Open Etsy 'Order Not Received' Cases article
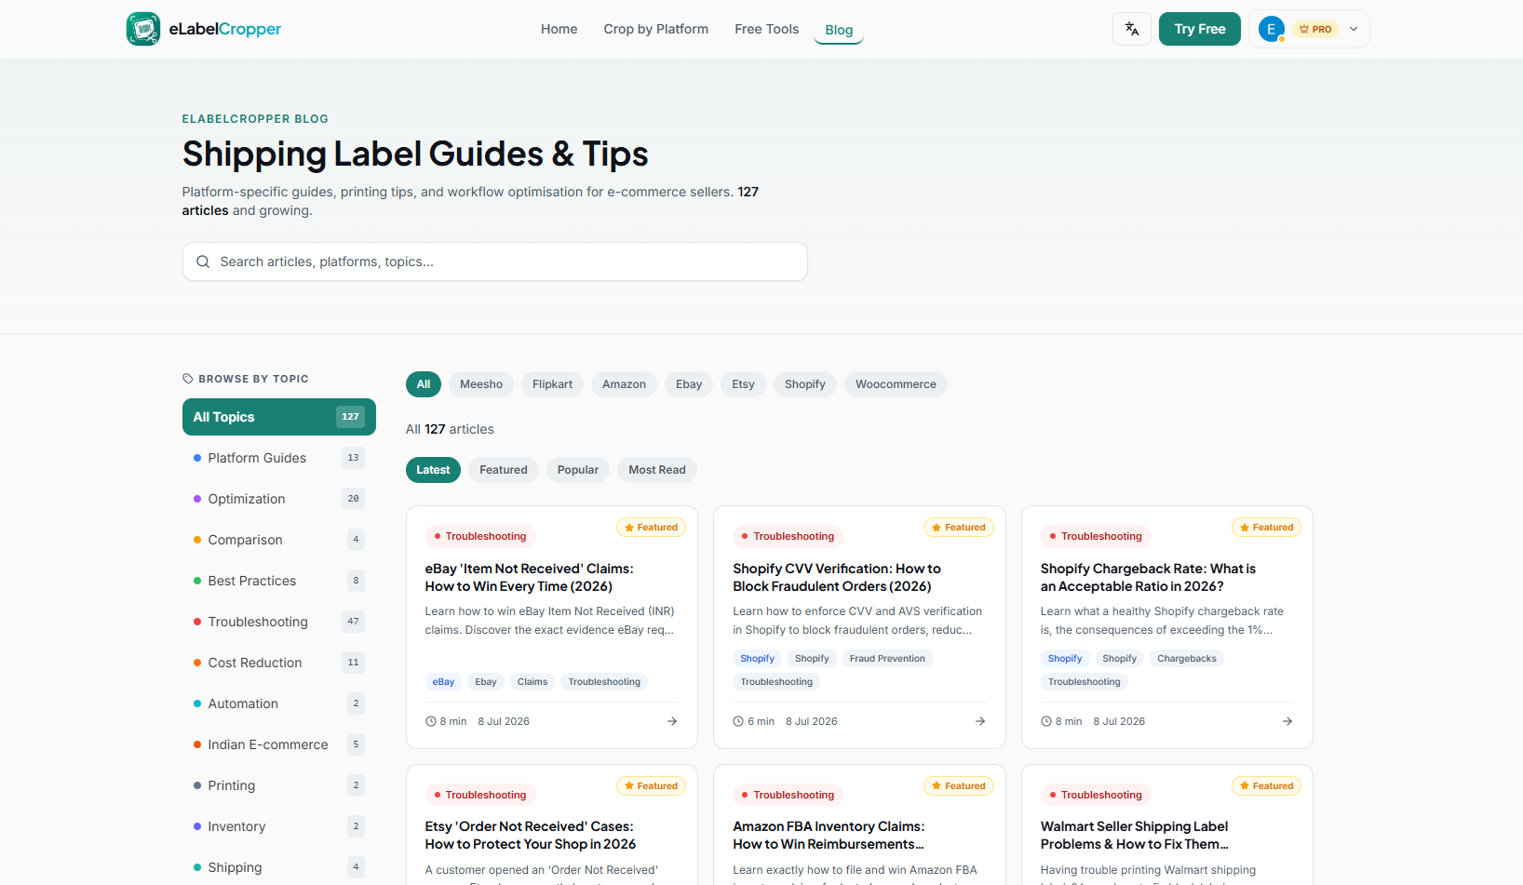The height and width of the screenshot is (885, 1523). [x=531, y=835]
